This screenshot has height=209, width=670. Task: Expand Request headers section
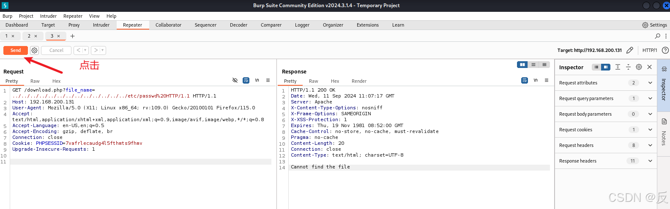point(606,145)
